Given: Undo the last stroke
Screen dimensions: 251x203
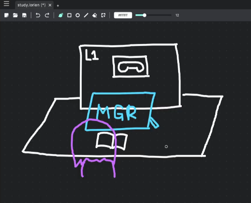Looking at the screenshot, I should (x=38, y=15).
